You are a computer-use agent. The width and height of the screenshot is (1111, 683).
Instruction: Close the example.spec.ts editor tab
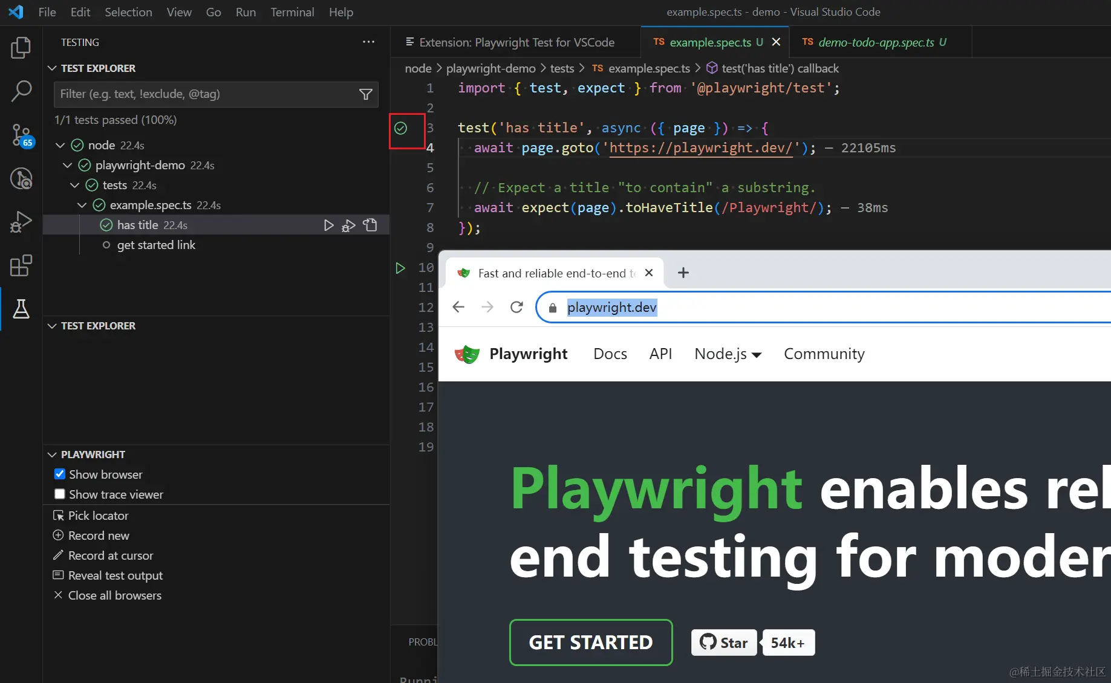click(x=776, y=42)
